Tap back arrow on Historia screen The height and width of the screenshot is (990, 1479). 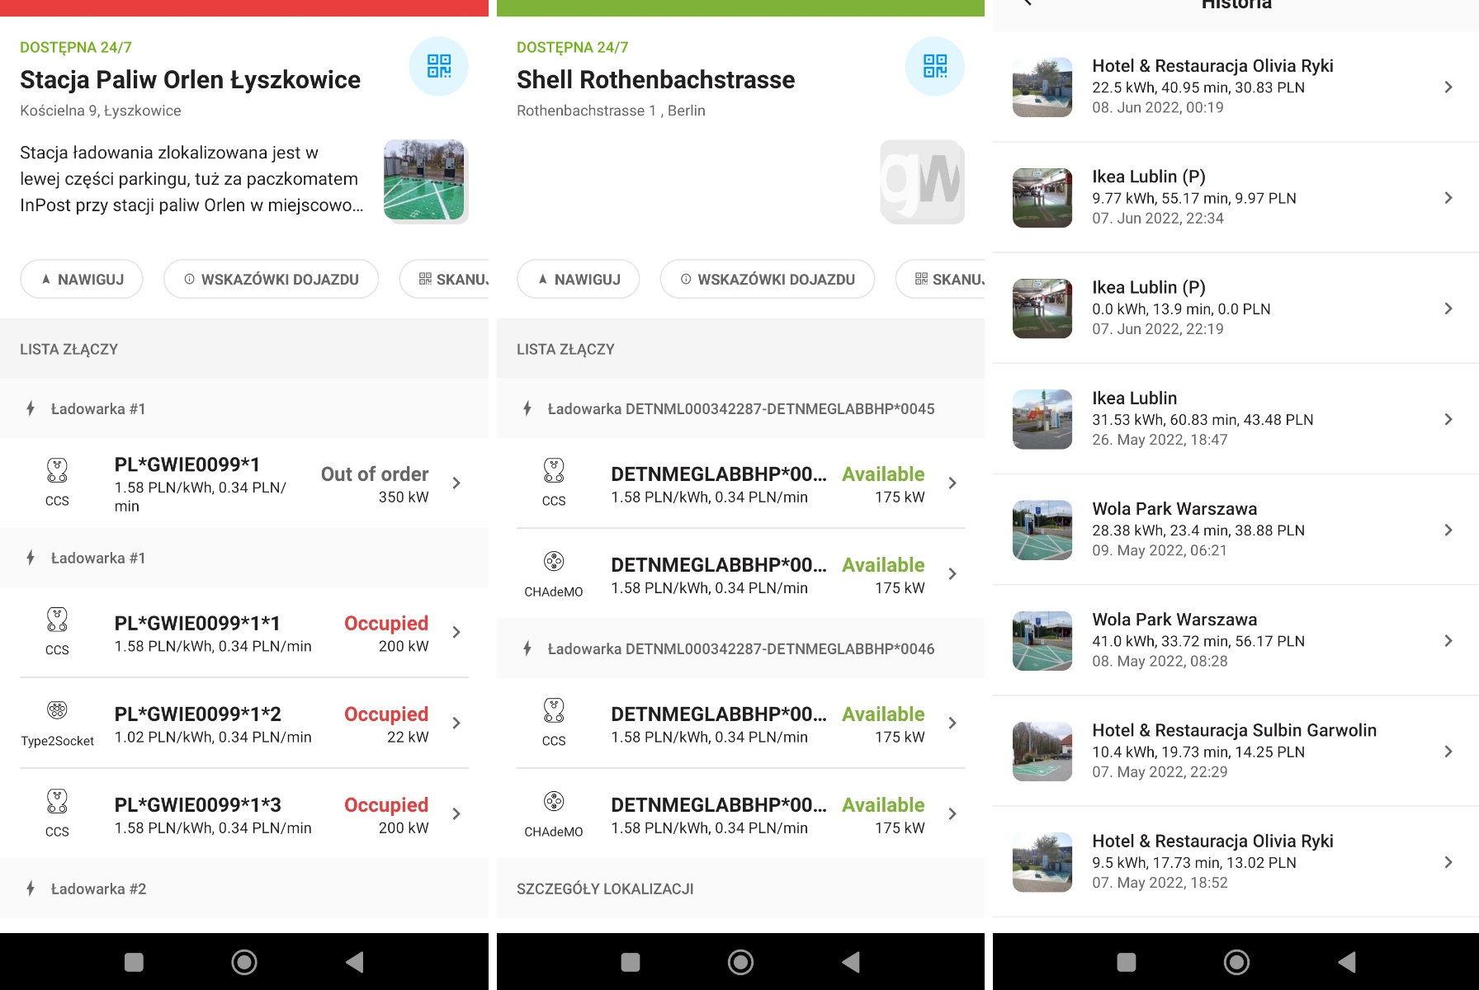(1028, 3)
